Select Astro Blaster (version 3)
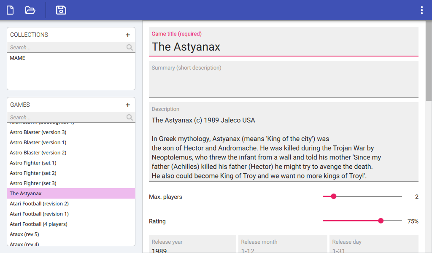432x253 pixels. pos(71,132)
